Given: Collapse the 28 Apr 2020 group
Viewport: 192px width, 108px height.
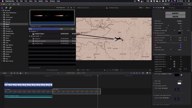Looking at the screenshot, I should click(30, 36).
